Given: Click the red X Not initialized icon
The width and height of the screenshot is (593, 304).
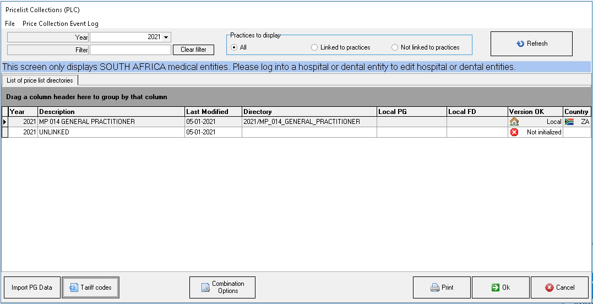Looking at the screenshot, I should pyautogui.click(x=514, y=132).
